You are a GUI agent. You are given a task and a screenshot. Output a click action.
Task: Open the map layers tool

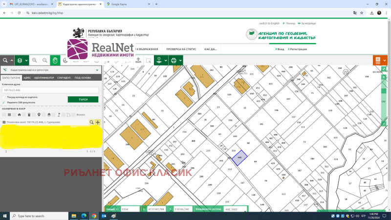(20, 61)
